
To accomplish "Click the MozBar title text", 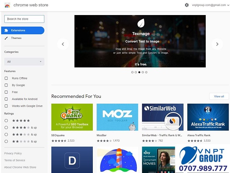I will coord(102,135).
